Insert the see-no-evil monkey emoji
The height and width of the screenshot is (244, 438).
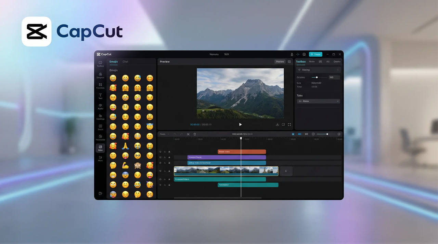(138, 165)
